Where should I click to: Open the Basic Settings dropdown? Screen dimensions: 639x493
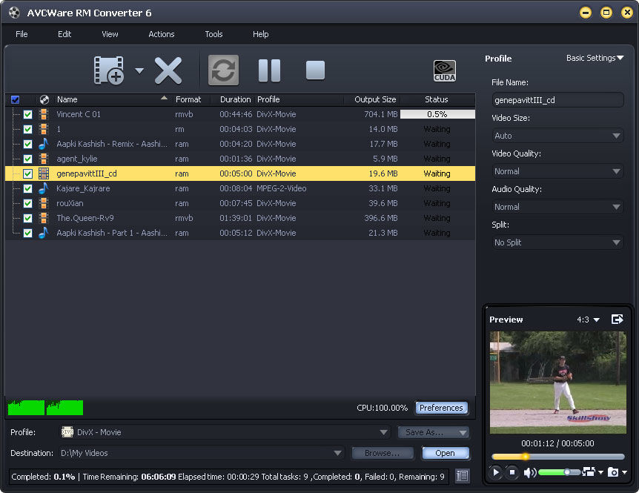(x=595, y=59)
